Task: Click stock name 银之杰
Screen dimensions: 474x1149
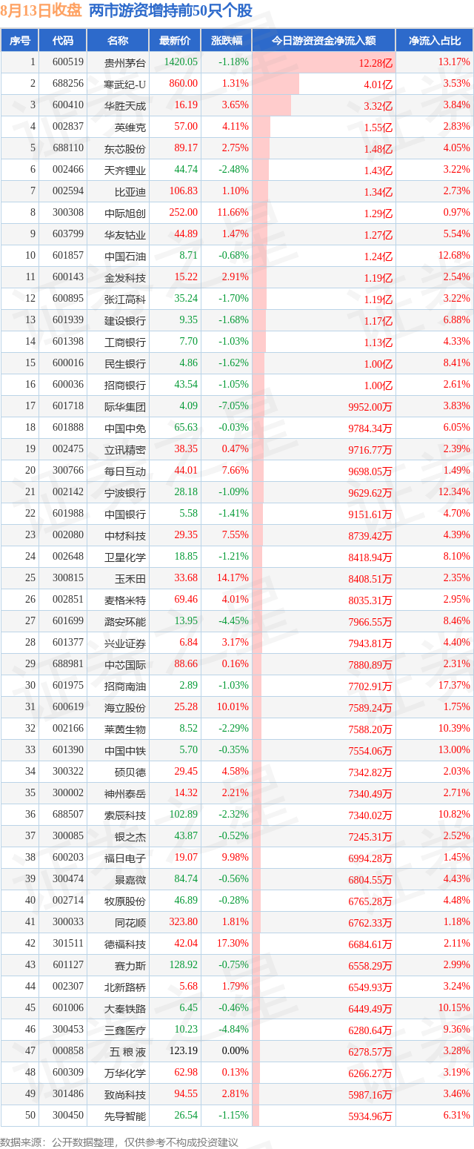Action: coord(130,836)
